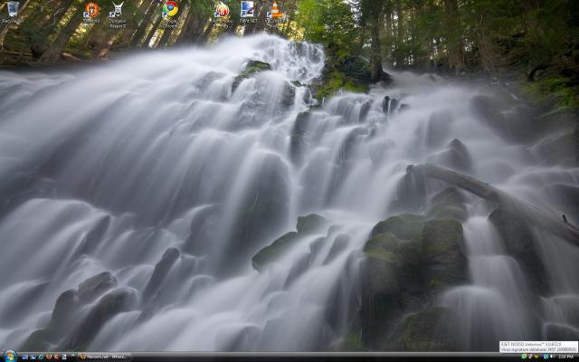Launch the Dungeon Keeper 2 shortcut

[x=118, y=14]
